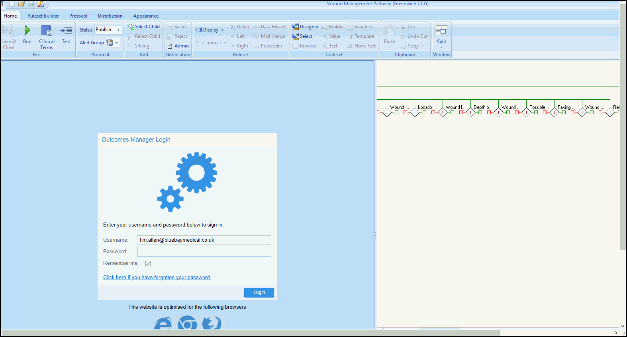Click the Admin notification icon

click(x=170, y=46)
